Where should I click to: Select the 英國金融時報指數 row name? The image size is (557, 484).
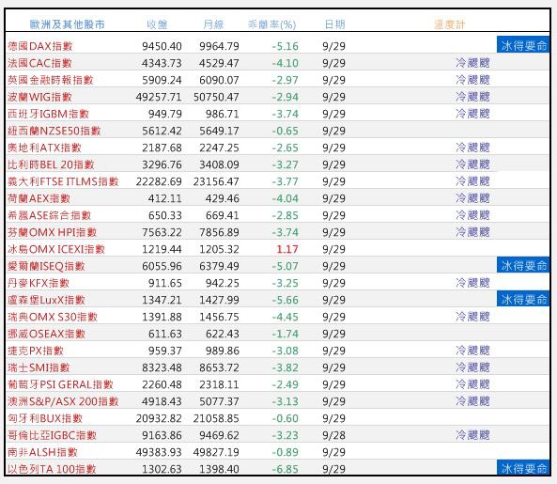click(x=51, y=80)
